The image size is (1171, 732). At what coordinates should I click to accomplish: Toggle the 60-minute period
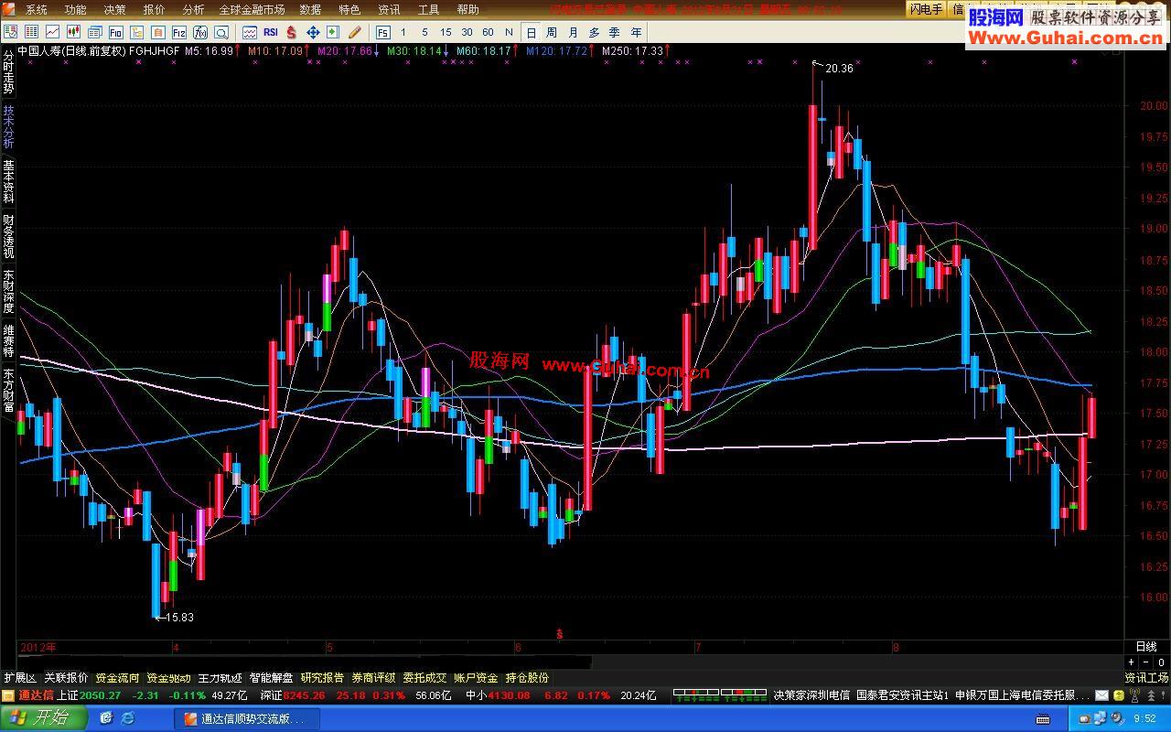point(488,32)
